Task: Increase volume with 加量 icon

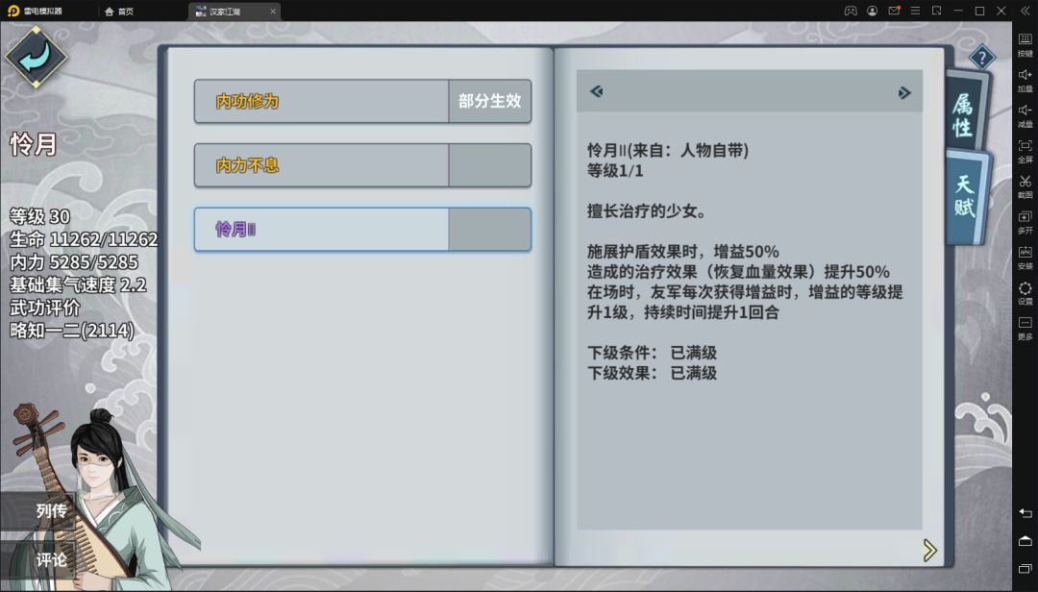Action: point(1025,80)
